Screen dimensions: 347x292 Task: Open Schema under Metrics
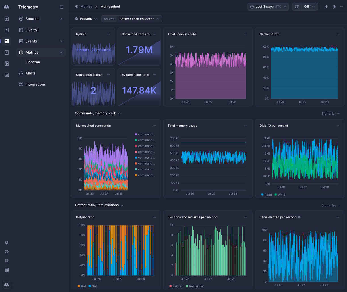click(x=33, y=62)
